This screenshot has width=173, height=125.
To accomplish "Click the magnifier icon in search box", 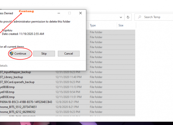I will tap(140, 17).
